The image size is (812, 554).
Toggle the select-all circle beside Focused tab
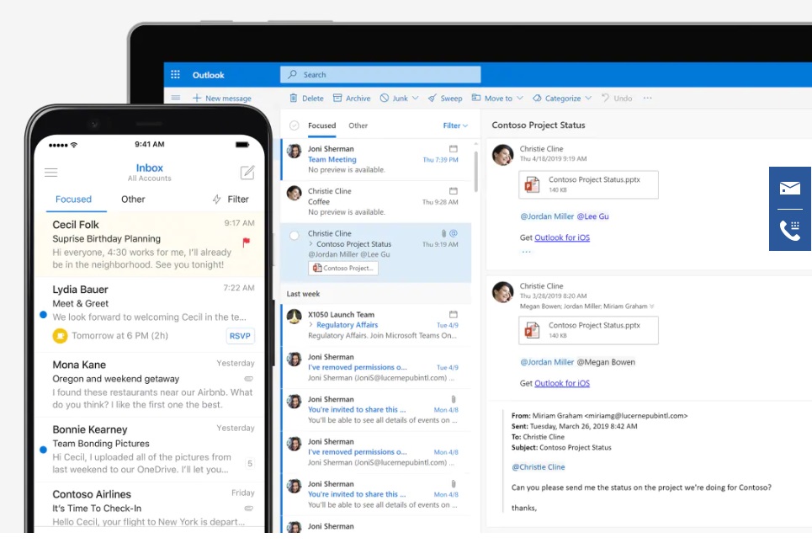(295, 125)
